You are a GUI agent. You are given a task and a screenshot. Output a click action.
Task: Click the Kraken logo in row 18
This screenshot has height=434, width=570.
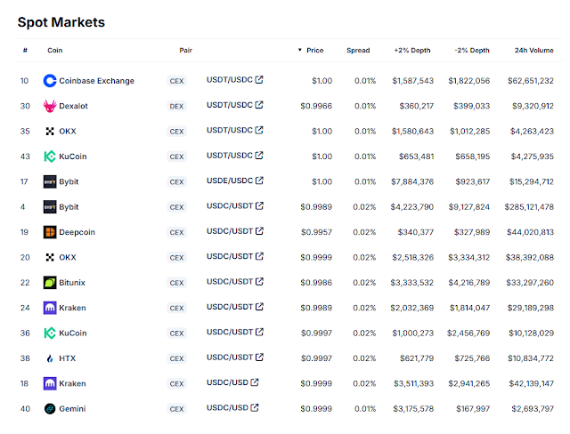tap(50, 383)
